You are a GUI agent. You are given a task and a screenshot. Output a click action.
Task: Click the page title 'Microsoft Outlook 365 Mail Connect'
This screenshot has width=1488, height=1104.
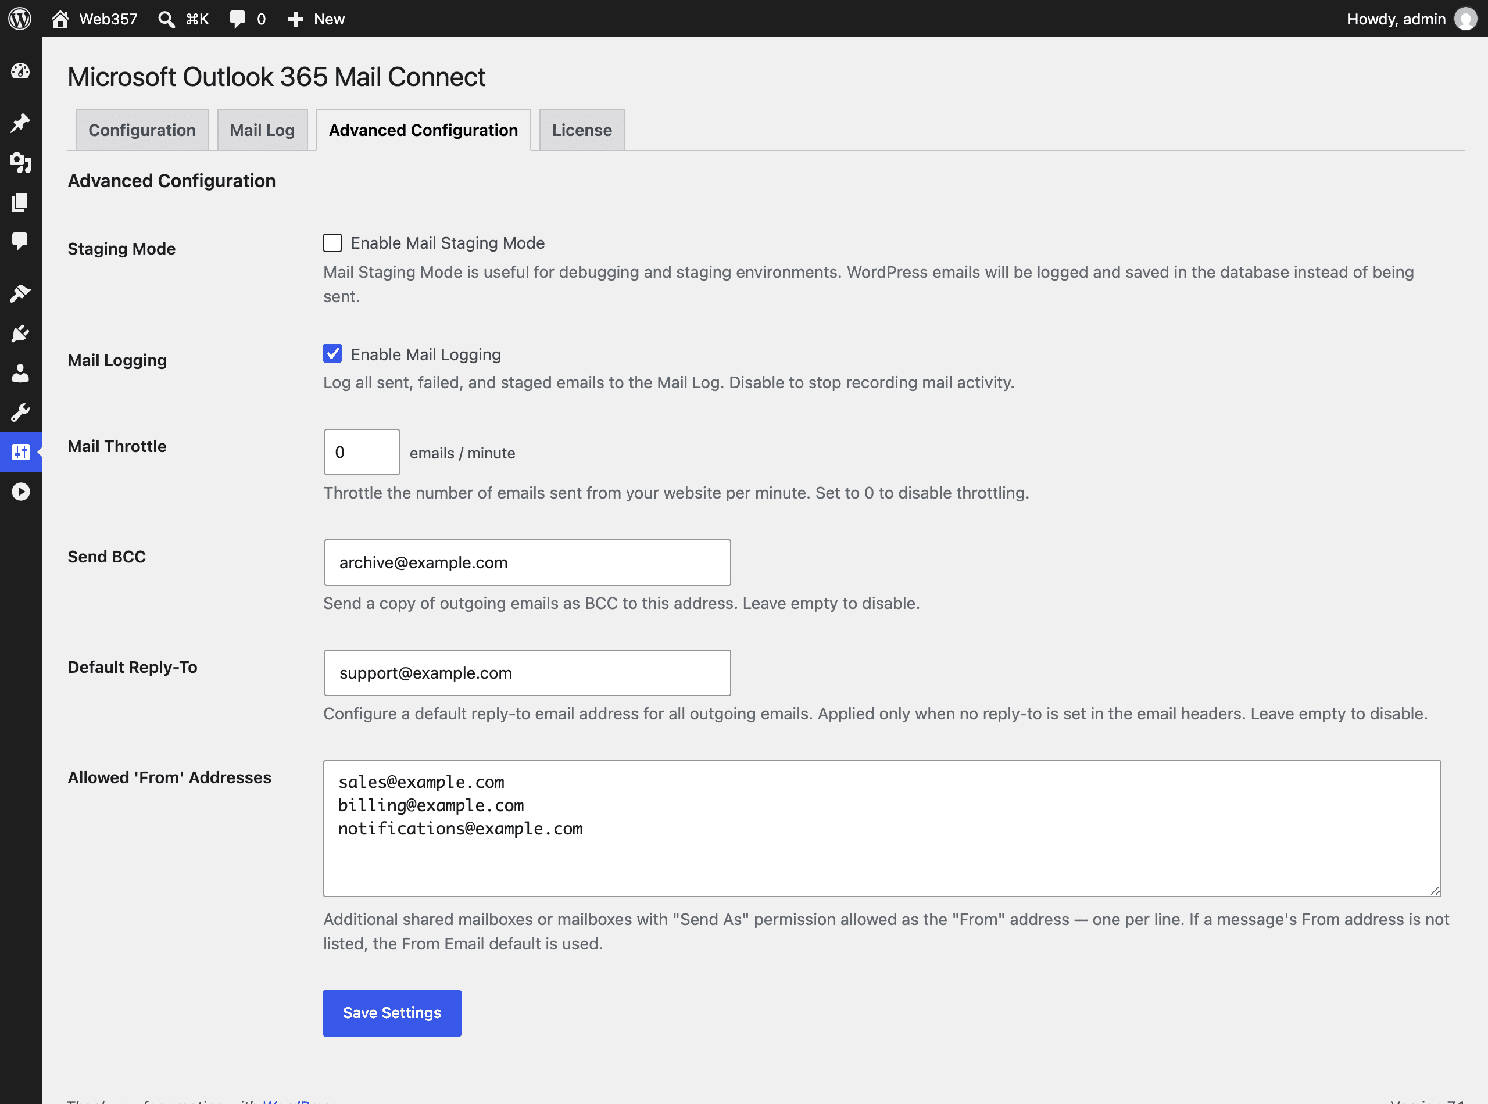click(277, 77)
